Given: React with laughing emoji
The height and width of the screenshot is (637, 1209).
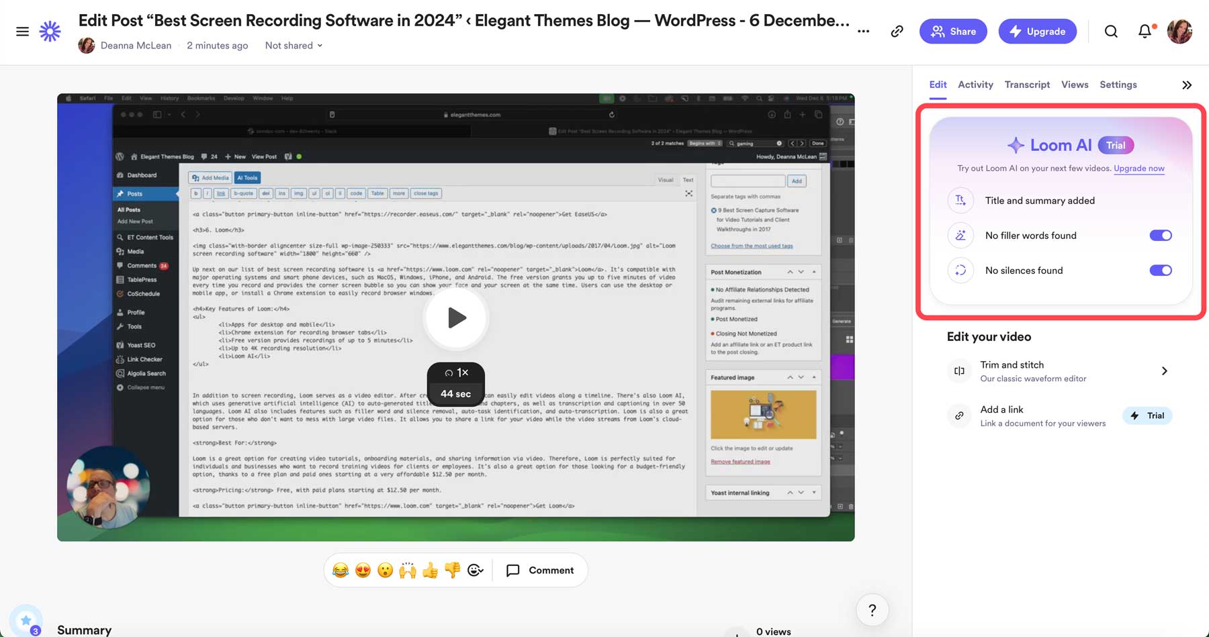Looking at the screenshot, I should pyautogui.click(x=341, y=571).
